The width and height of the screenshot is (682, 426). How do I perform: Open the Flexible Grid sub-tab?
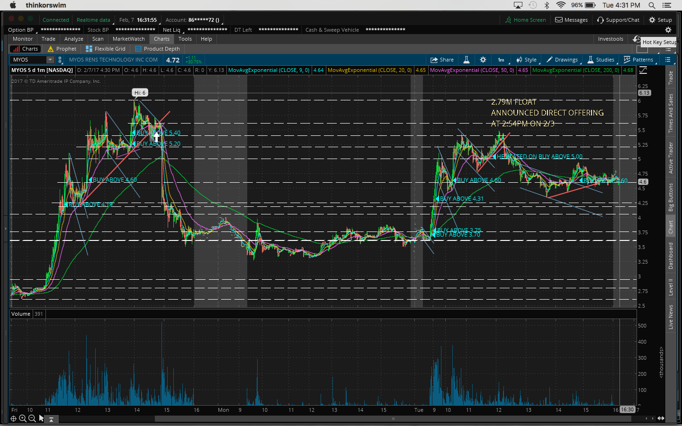pos(106,49)
